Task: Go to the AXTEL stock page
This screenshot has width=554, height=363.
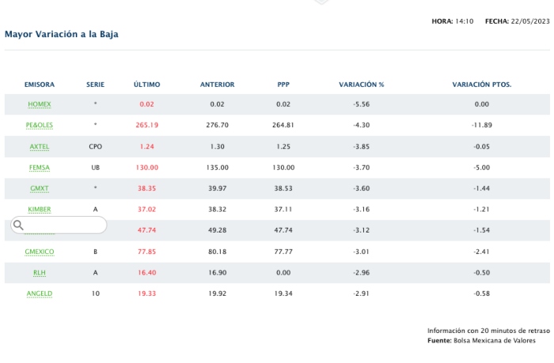Action: [40, 146]
